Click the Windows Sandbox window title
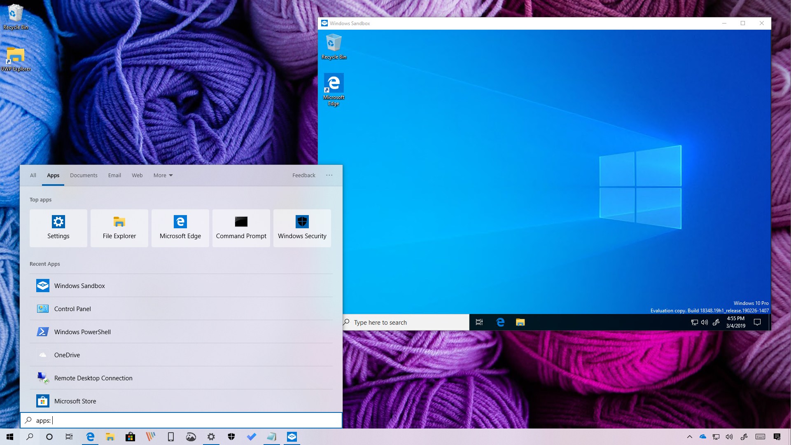The height and width of the screenshot is (445, 791). 350,23
